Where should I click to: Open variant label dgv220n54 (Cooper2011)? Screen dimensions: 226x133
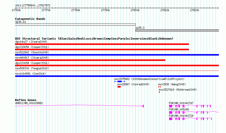point(32,63)
